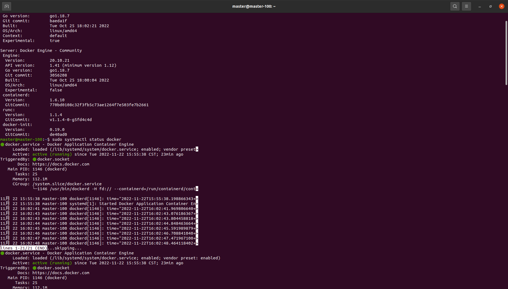The width and height of the screenshot is (508, 289).
Task: Click the 'Experimental: false' value
Action: (x=56, y=90)
